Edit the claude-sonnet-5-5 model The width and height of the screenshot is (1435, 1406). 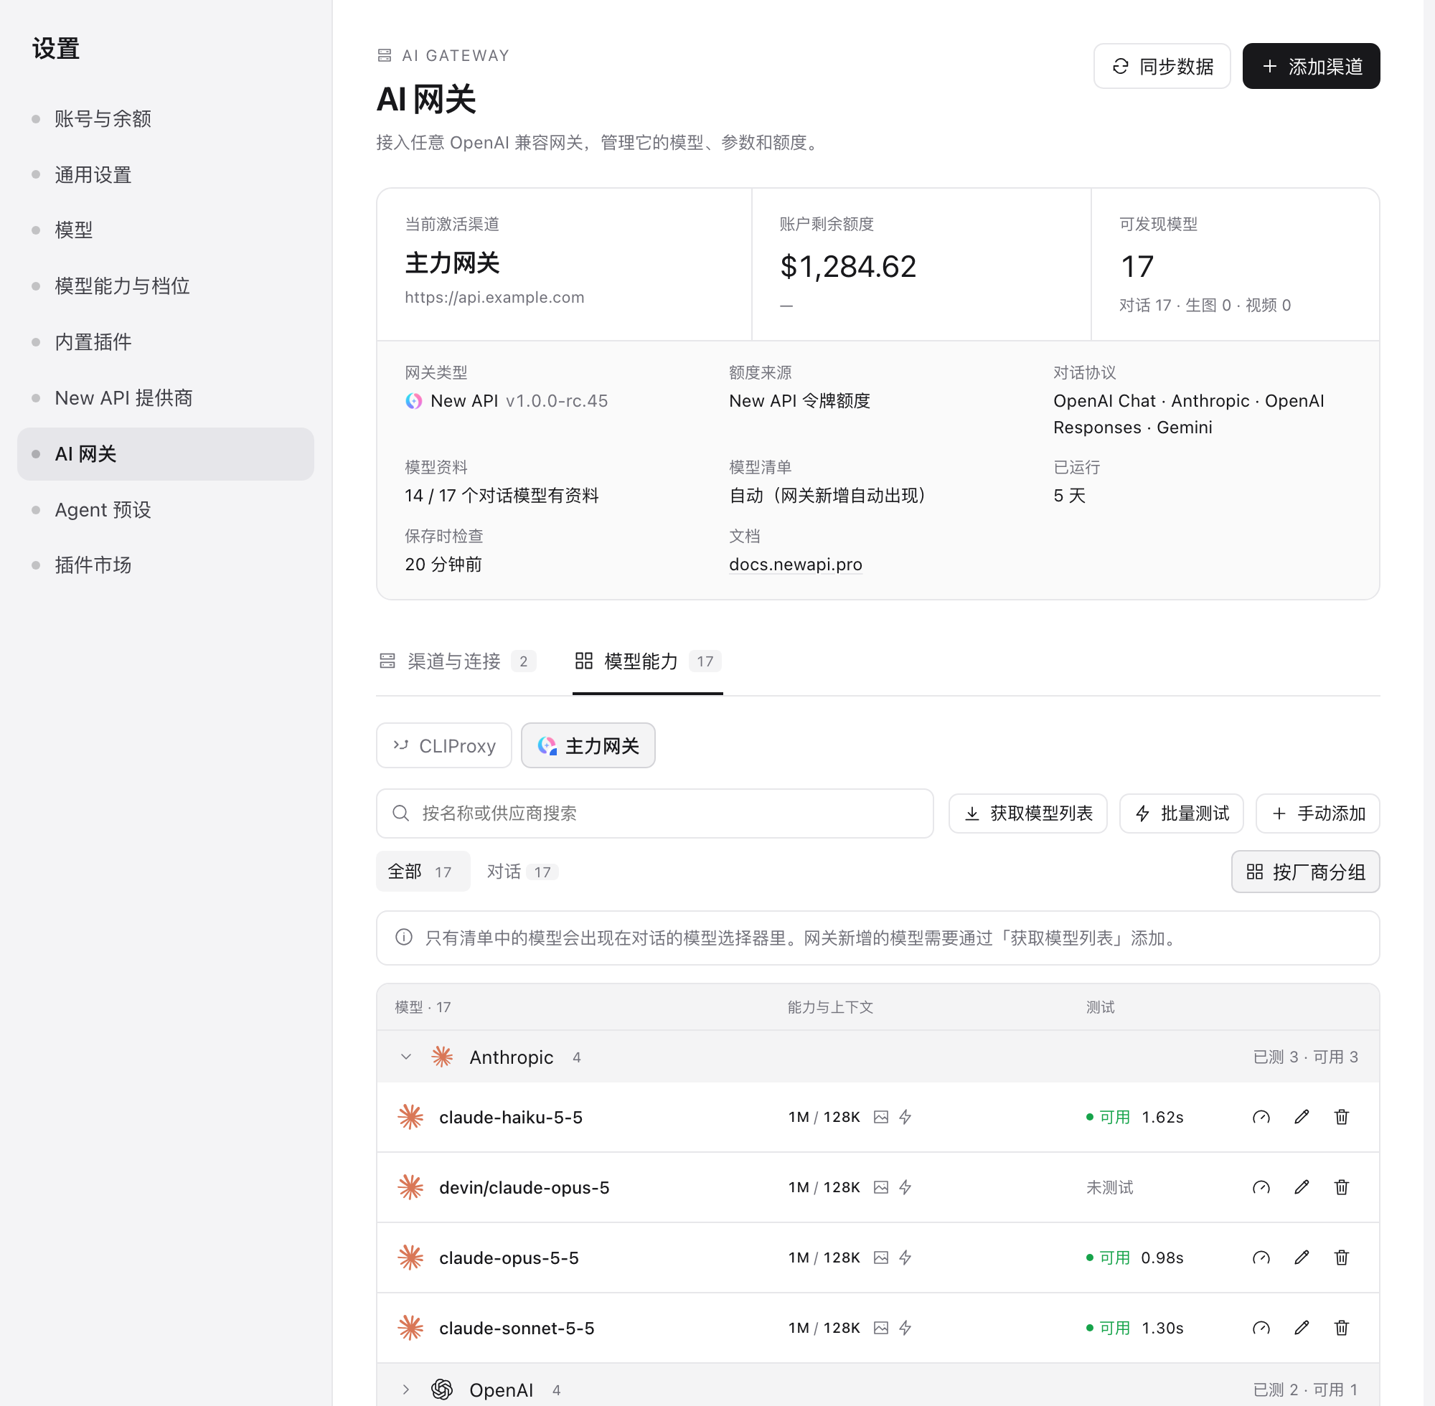[x=1302, y=1328]
